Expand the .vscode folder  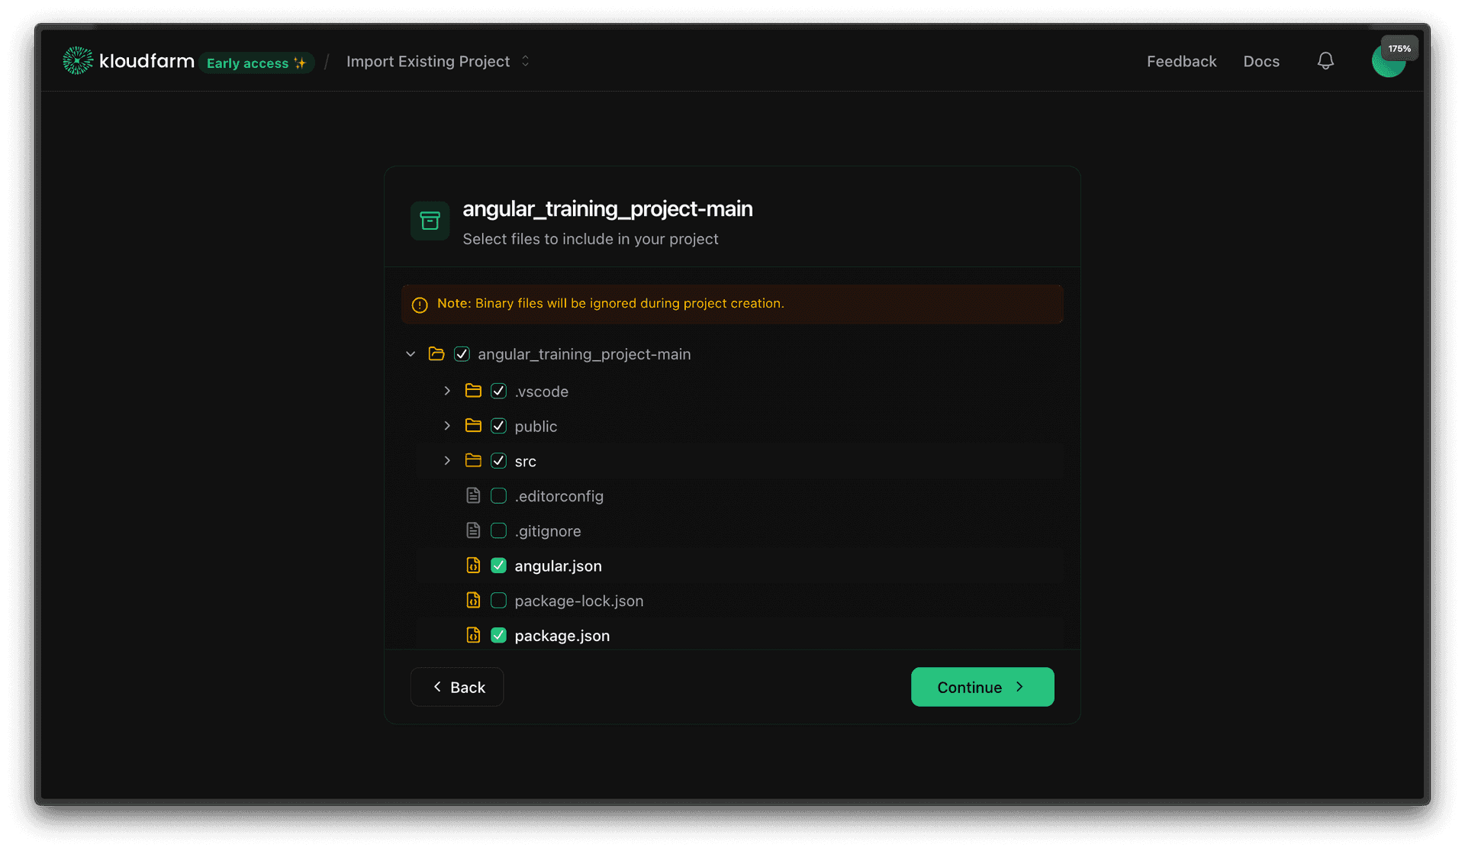447,391
